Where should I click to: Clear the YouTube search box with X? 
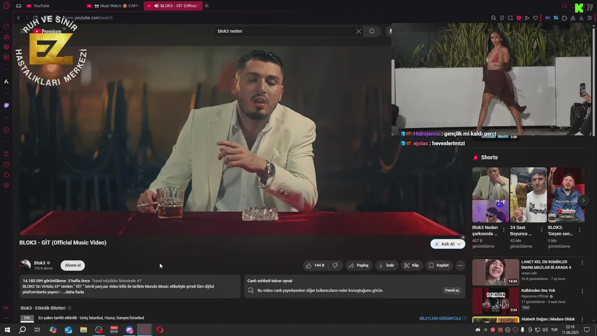[359, 31]
